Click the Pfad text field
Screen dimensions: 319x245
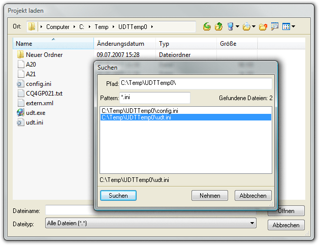coord(196,83)
